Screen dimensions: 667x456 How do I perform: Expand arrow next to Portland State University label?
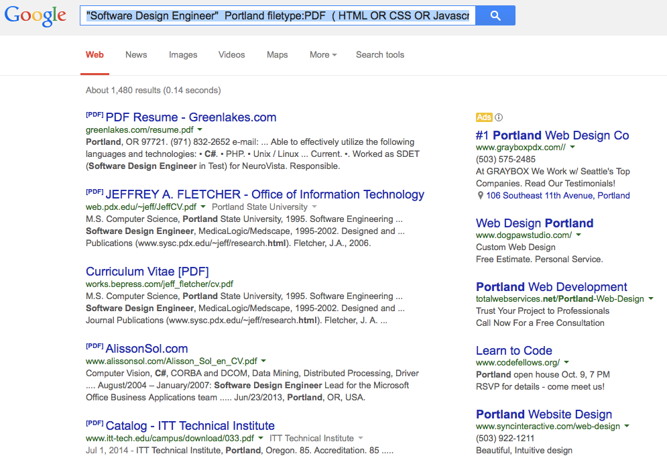[314, 207]
